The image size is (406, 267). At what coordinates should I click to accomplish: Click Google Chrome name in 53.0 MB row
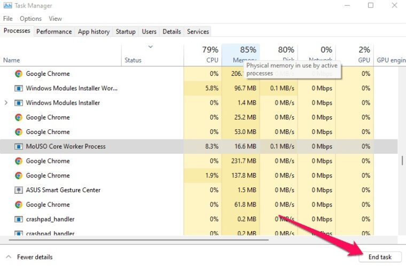click(48, 132)
